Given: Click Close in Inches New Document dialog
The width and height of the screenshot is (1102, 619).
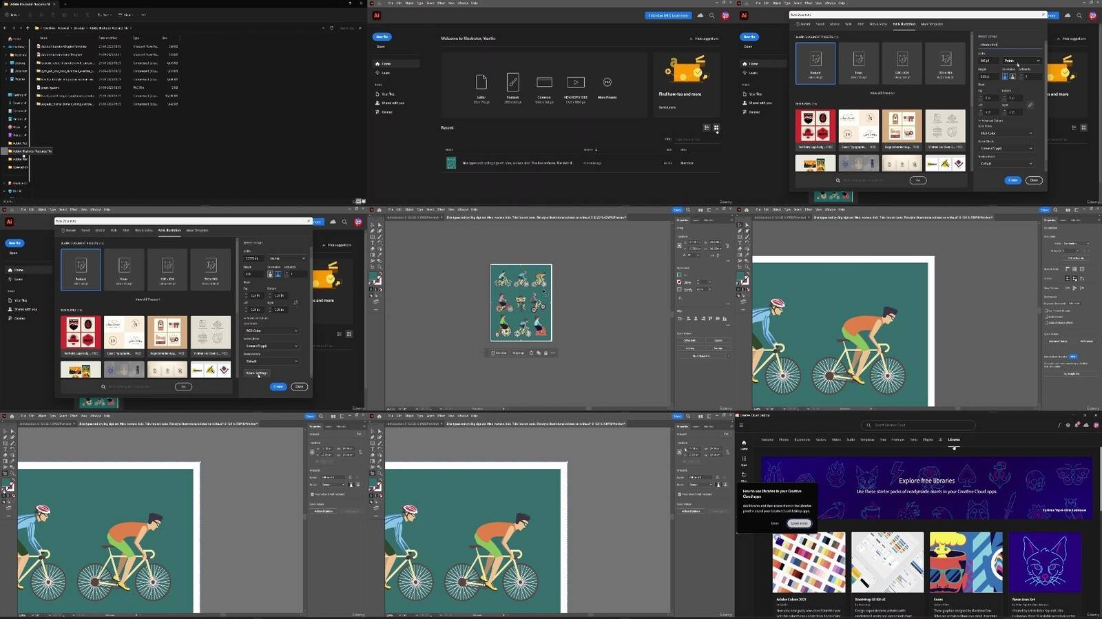Looking at the screenshot, I should [299, 386].
